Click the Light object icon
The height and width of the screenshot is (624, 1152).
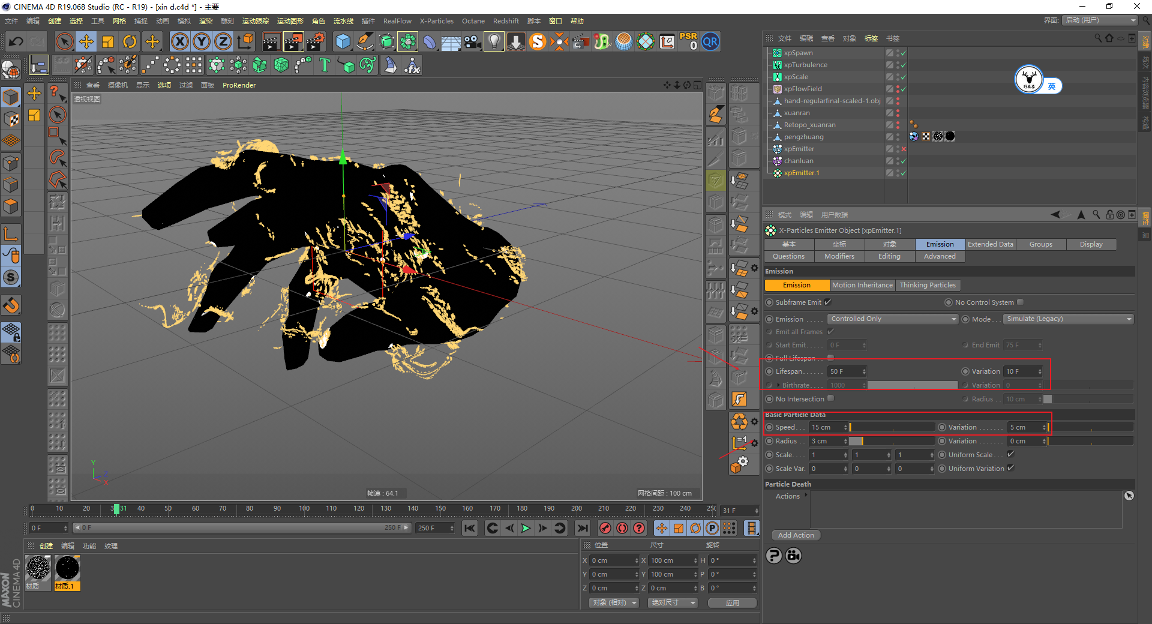click(x=494, y=42)
